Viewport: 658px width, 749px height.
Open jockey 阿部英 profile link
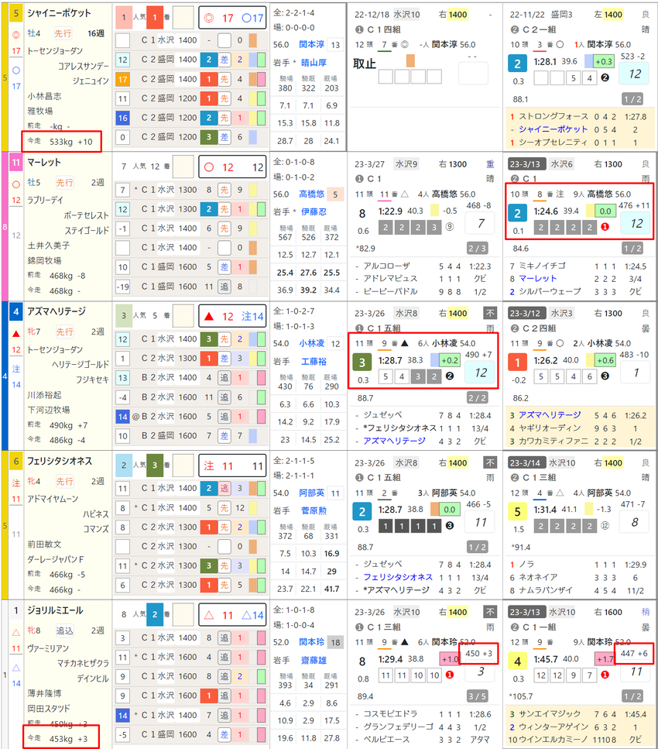click(x=311, y=493)
